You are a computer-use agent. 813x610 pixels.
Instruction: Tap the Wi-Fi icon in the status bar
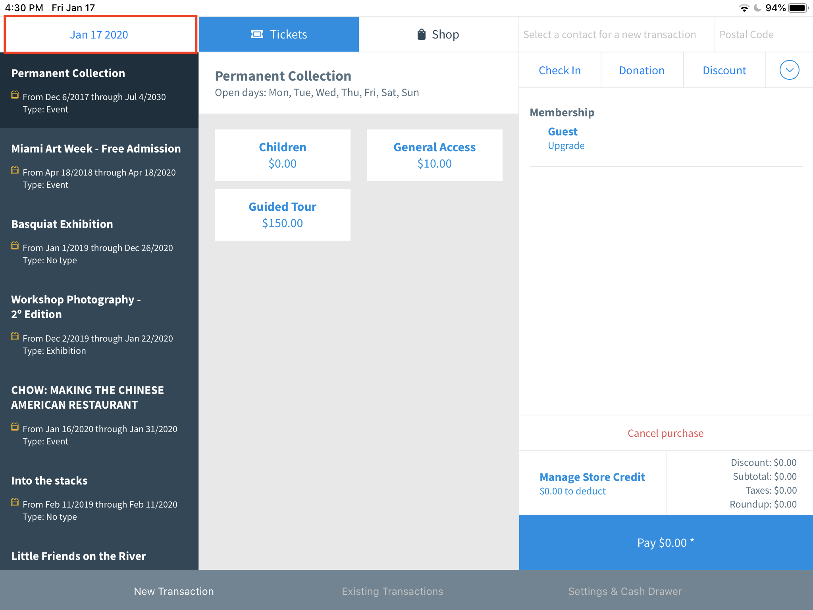tap(745, 7)
